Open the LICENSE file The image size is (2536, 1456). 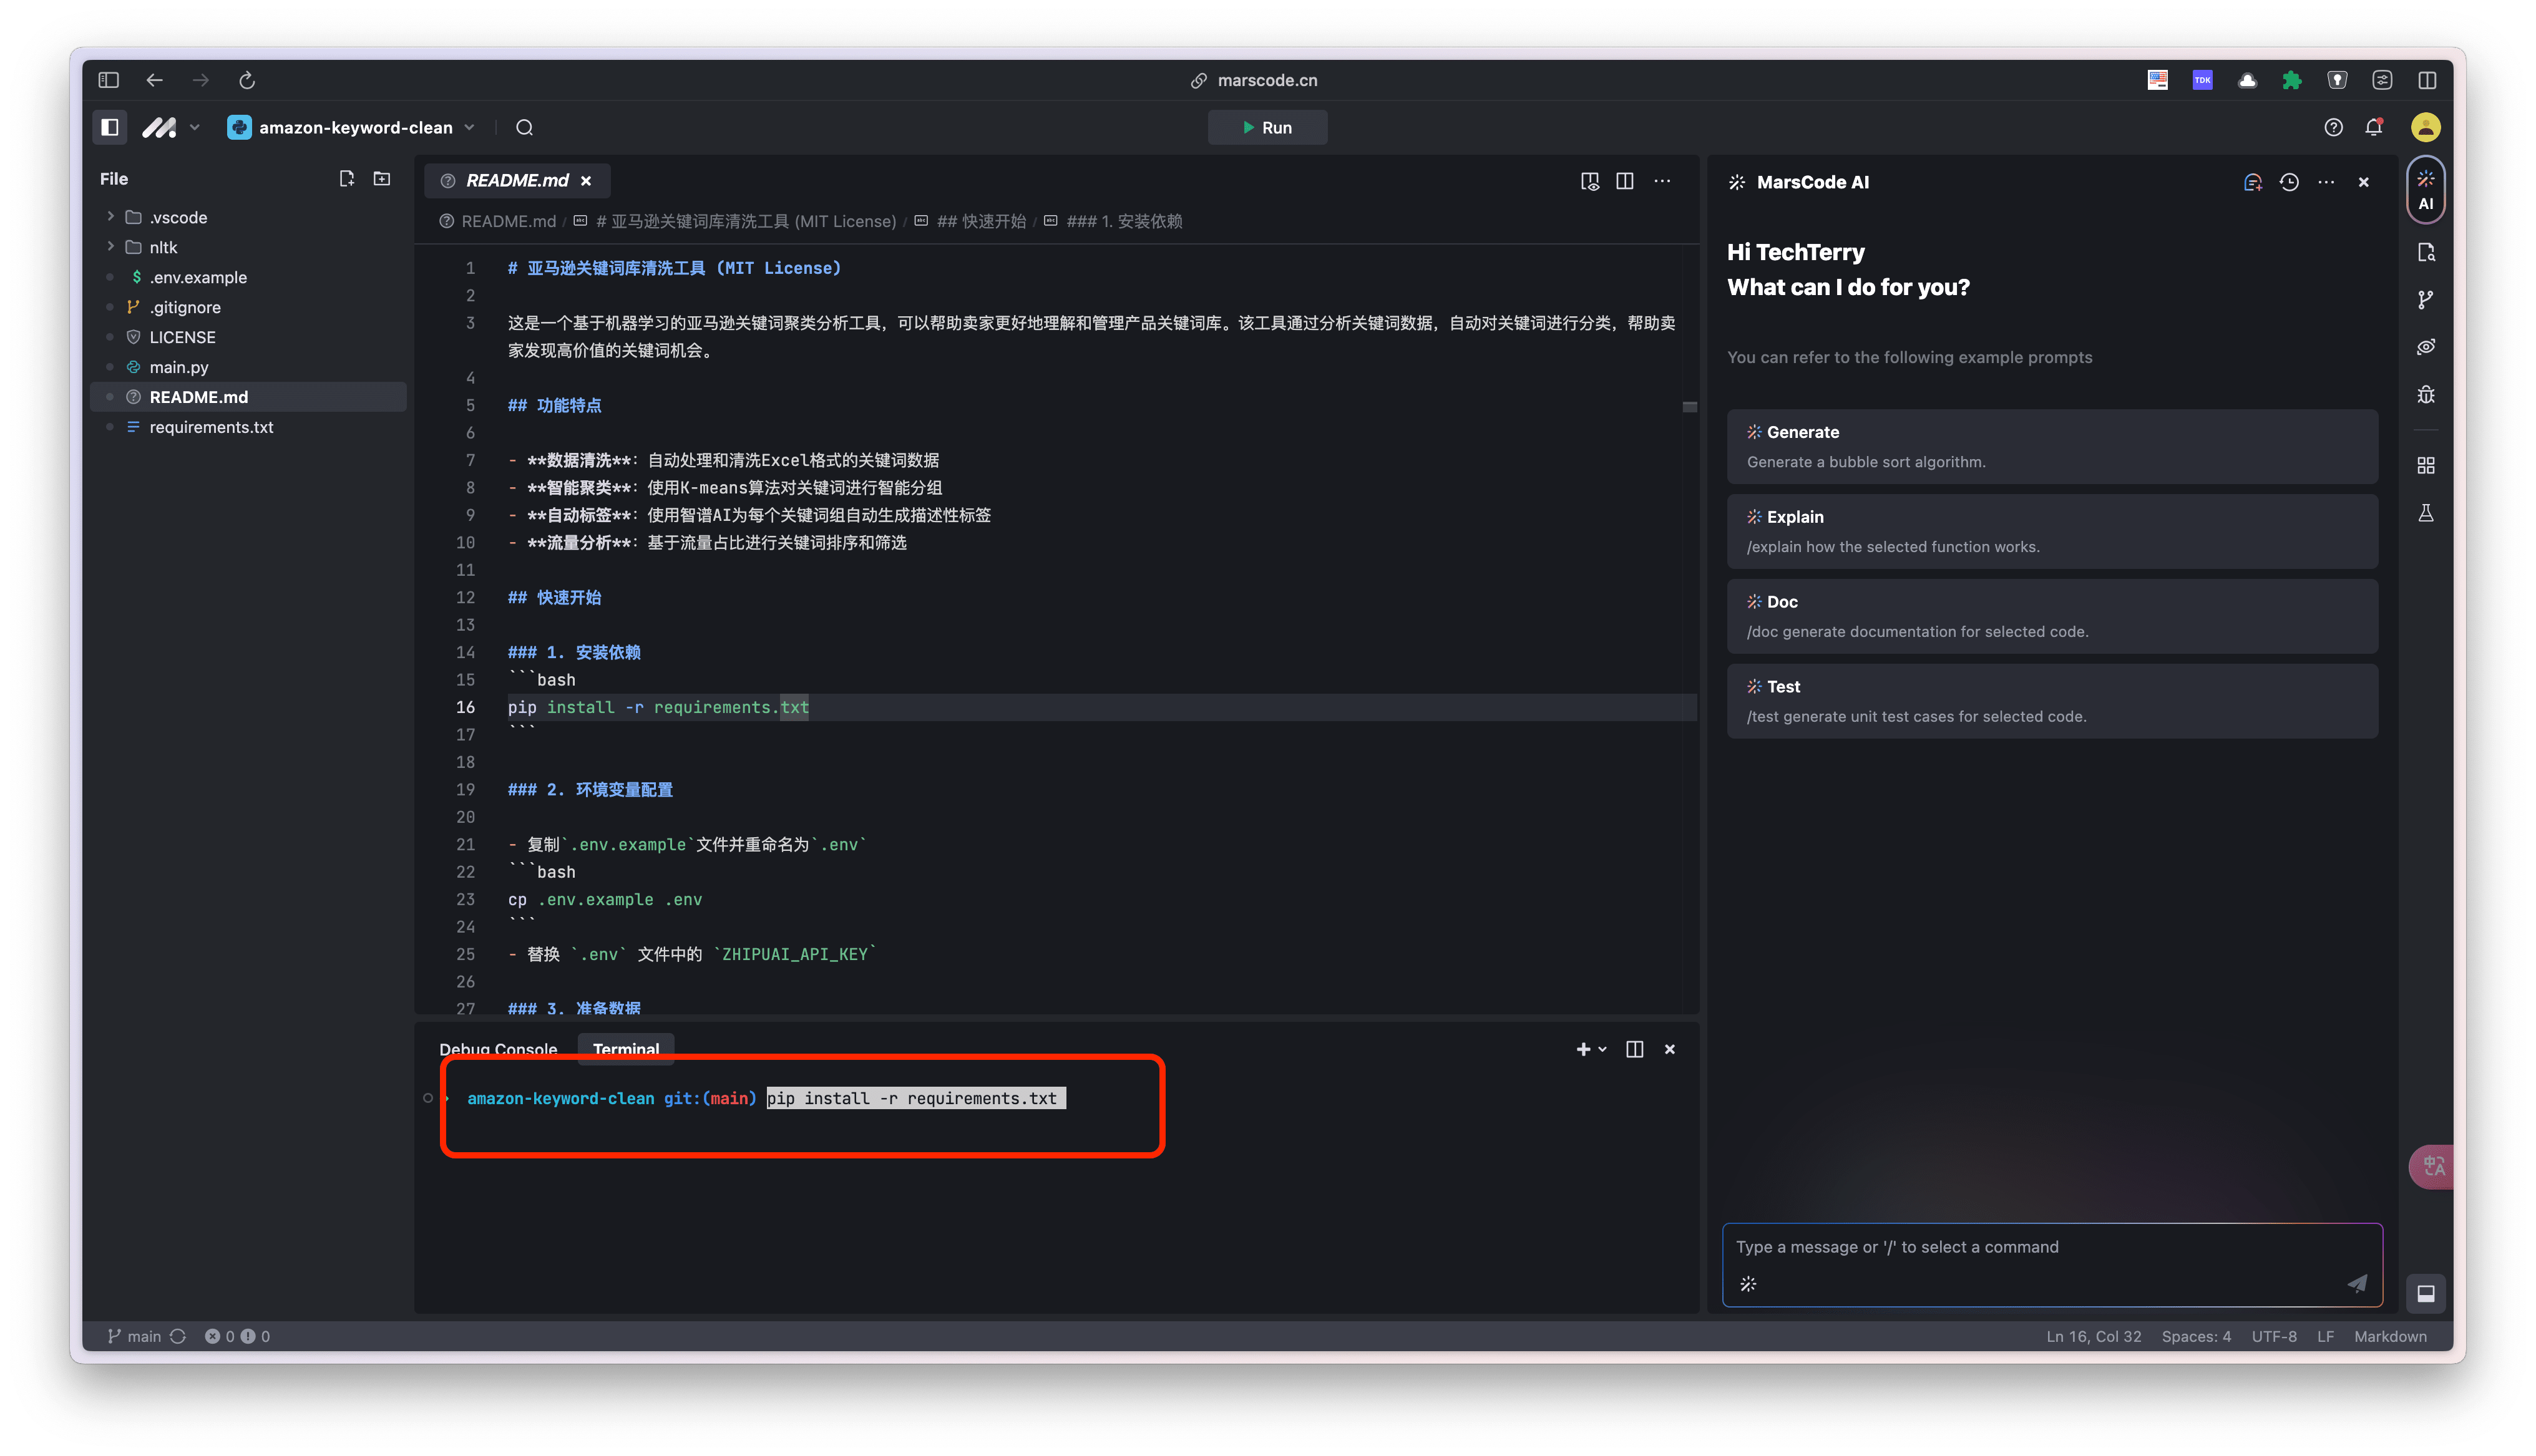click(182, 337)
